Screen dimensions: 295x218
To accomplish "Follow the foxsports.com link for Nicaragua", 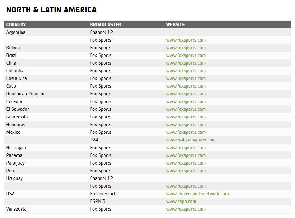I will pos(186,148).
